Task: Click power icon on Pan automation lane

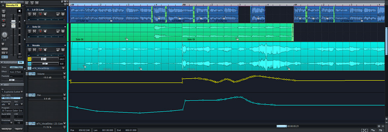Action: pyautogui.click(x=30, y=95)
